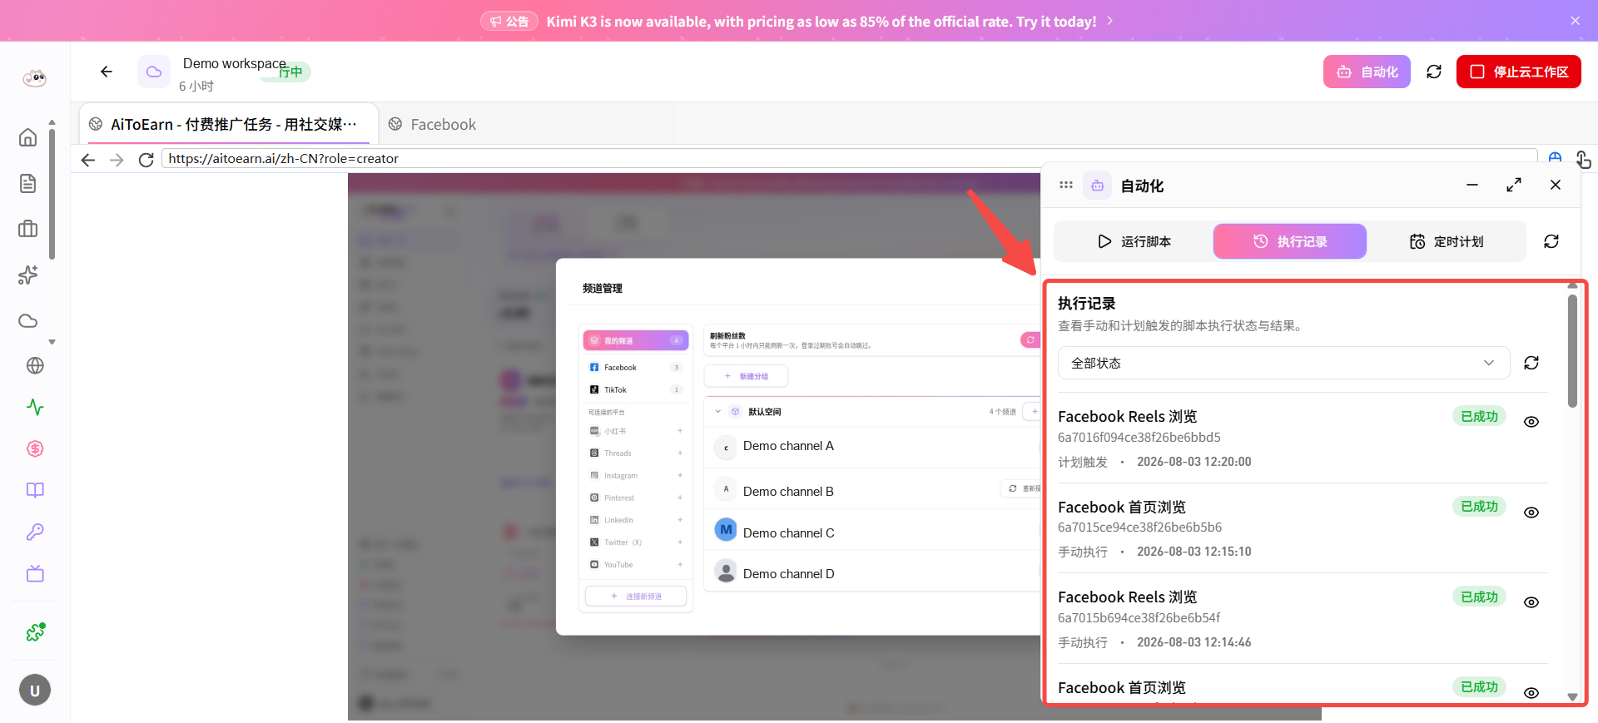Click refresh icon beside 自动化 button
Screen dimensions: 1598x723
pos(1434,72)
